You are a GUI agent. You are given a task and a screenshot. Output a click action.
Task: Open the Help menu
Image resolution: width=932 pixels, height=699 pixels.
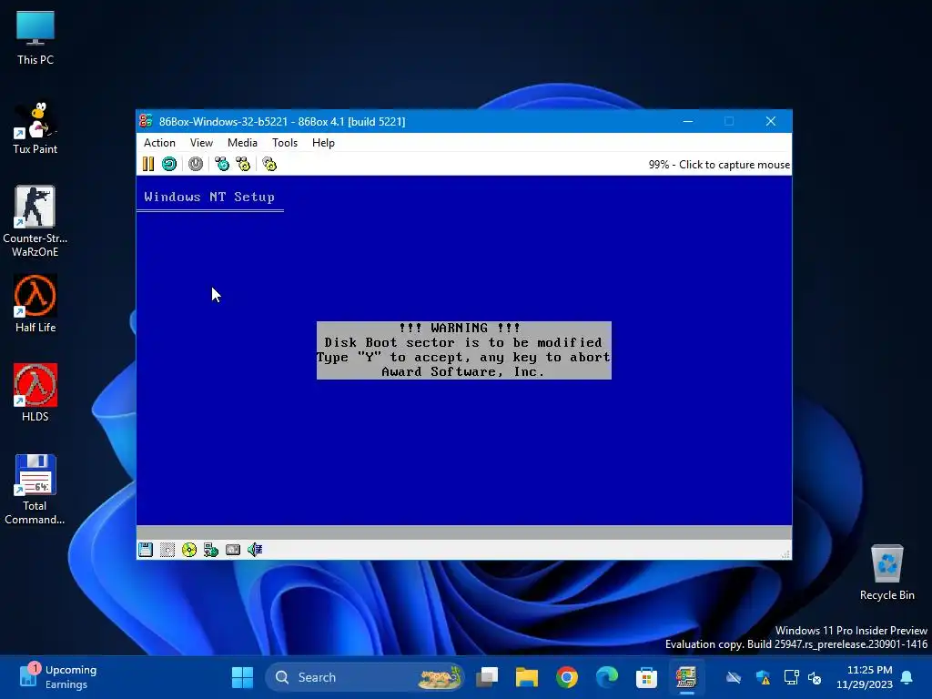tap(323, 143)
